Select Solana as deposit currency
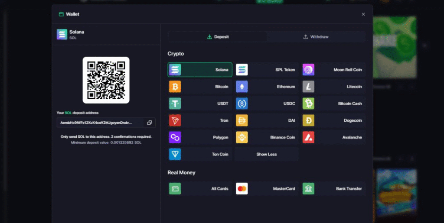The height and width of the screenshot is (223, 444). (x=200, y=70)
